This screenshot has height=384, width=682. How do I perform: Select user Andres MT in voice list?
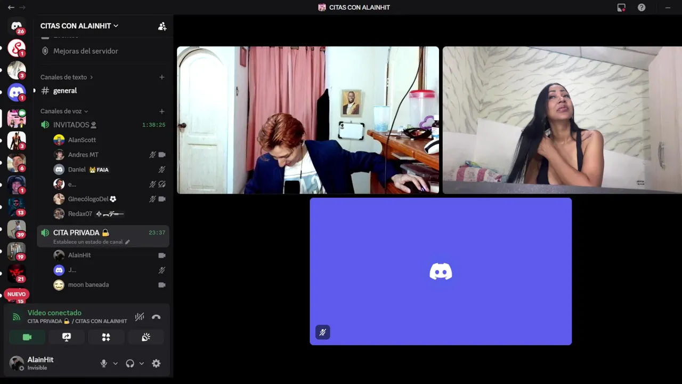point(83,155)
